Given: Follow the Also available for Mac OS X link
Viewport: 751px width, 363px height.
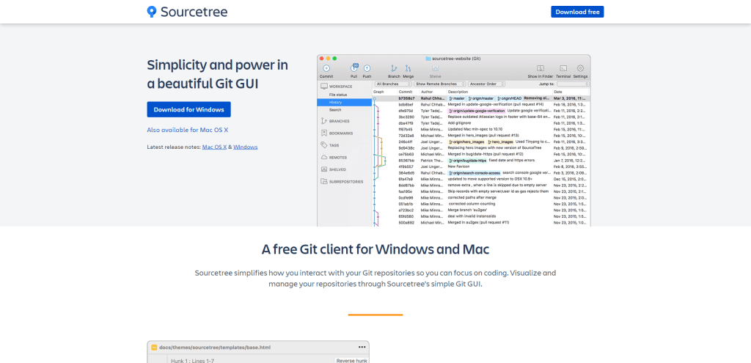Looking at the screenshot, I should [188, 130].
